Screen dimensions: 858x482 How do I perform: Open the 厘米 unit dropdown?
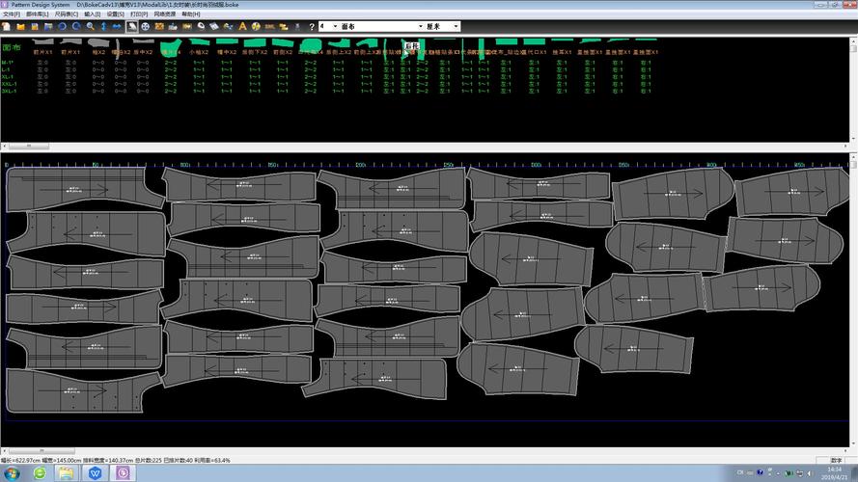pos(456,26)
